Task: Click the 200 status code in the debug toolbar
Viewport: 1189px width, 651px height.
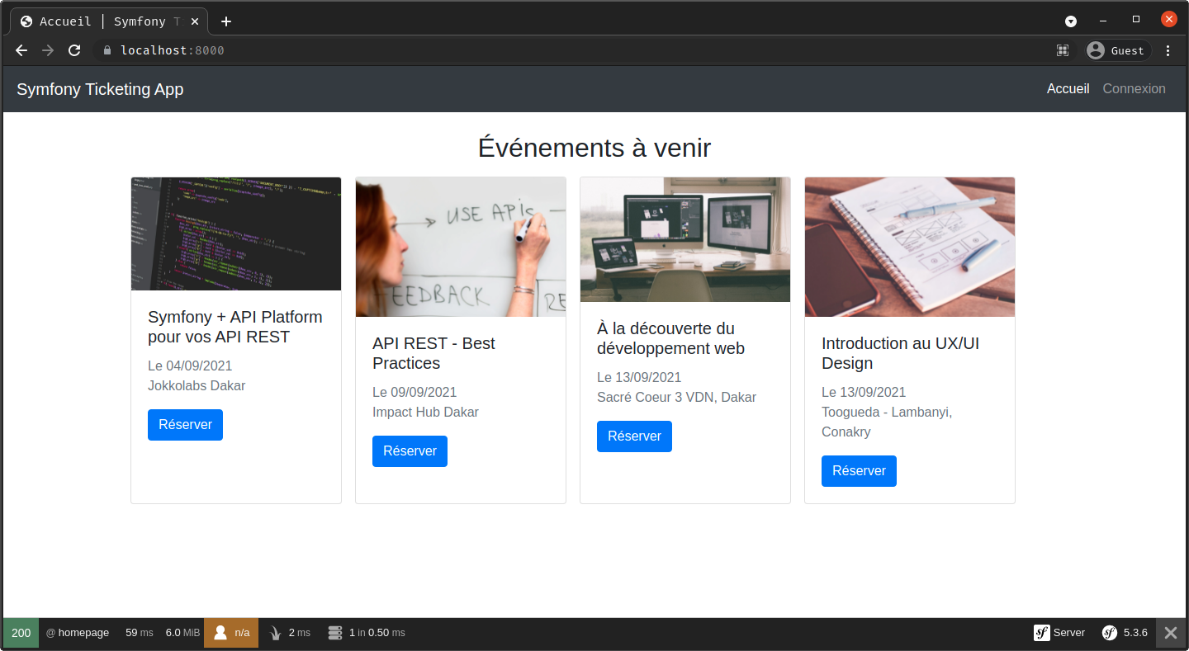Action: pos(21,633)
